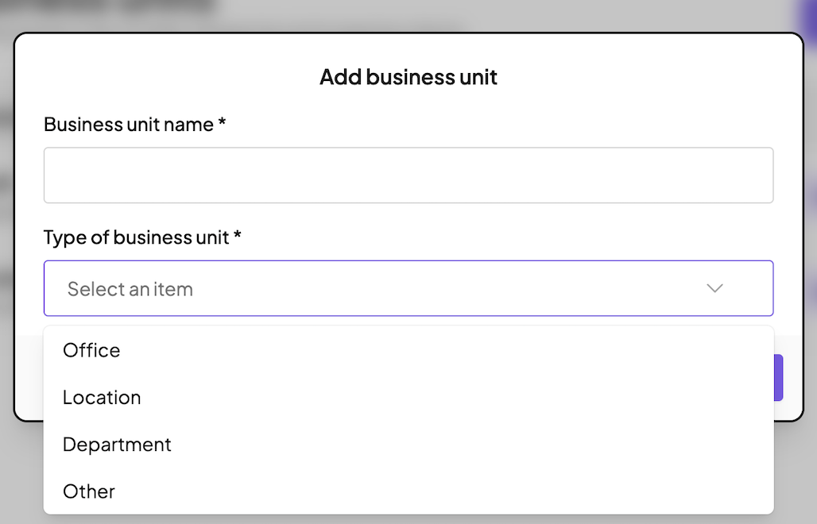Select the Other option

tap(89, 491)
